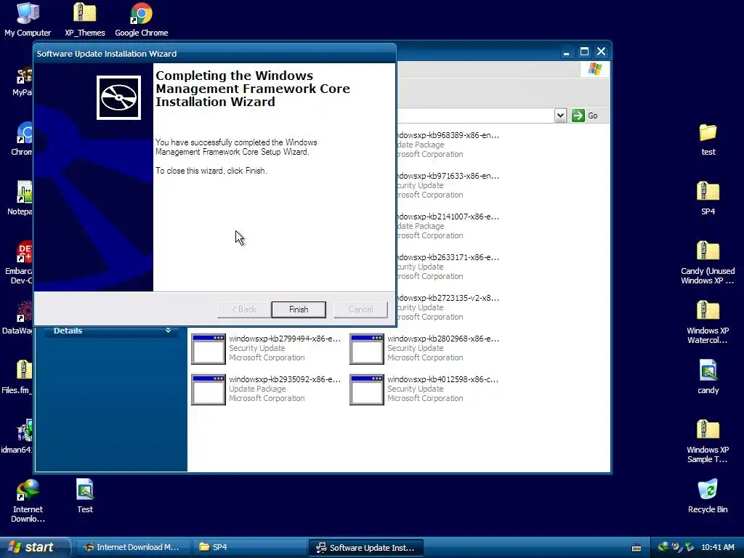Open Windows XP Watercol... zip
Screen dimensions: 744x558
click(708, 322)
